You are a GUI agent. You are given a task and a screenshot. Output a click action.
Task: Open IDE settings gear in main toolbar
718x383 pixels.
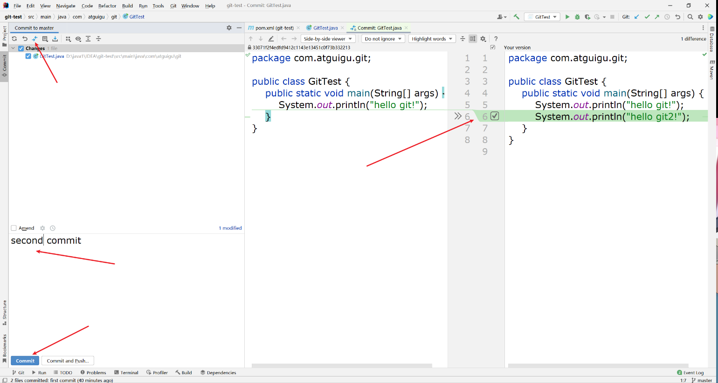pyautogui.click(x=700, y=17)
